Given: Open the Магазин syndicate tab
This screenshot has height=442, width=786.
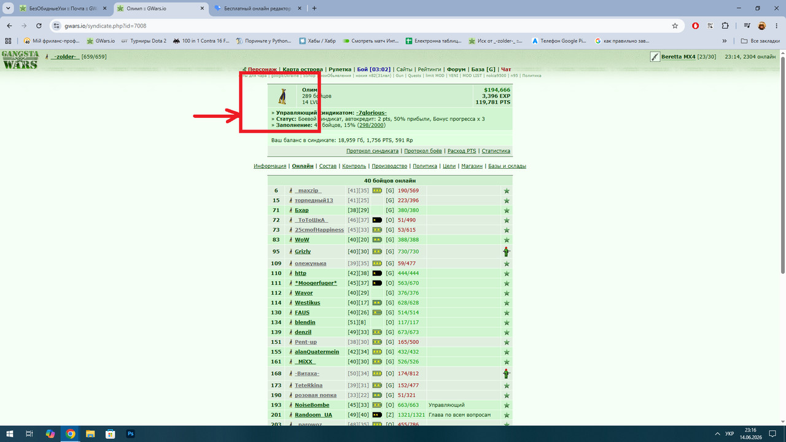Looking at the screenshot, I should (x=472, y=166).
